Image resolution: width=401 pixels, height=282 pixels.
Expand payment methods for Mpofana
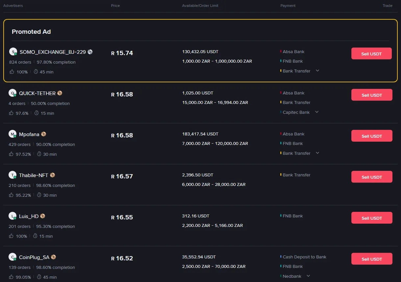tap(318, 153)
